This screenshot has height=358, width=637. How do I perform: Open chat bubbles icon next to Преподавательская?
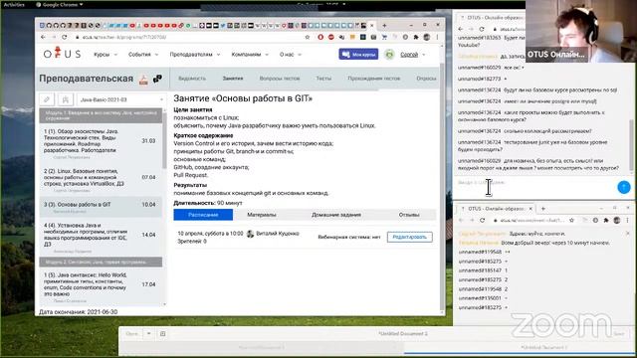(157, 79)
